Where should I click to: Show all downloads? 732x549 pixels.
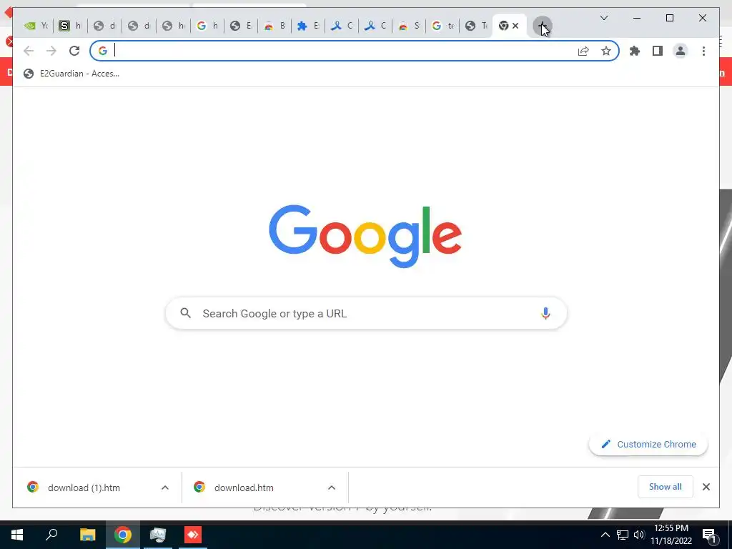click(666, 487)
